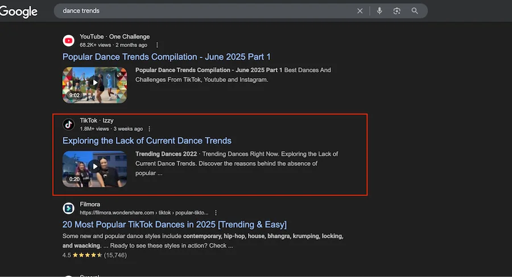Click 'YouTube · One Challenge' source text

[x=114, y=36]
